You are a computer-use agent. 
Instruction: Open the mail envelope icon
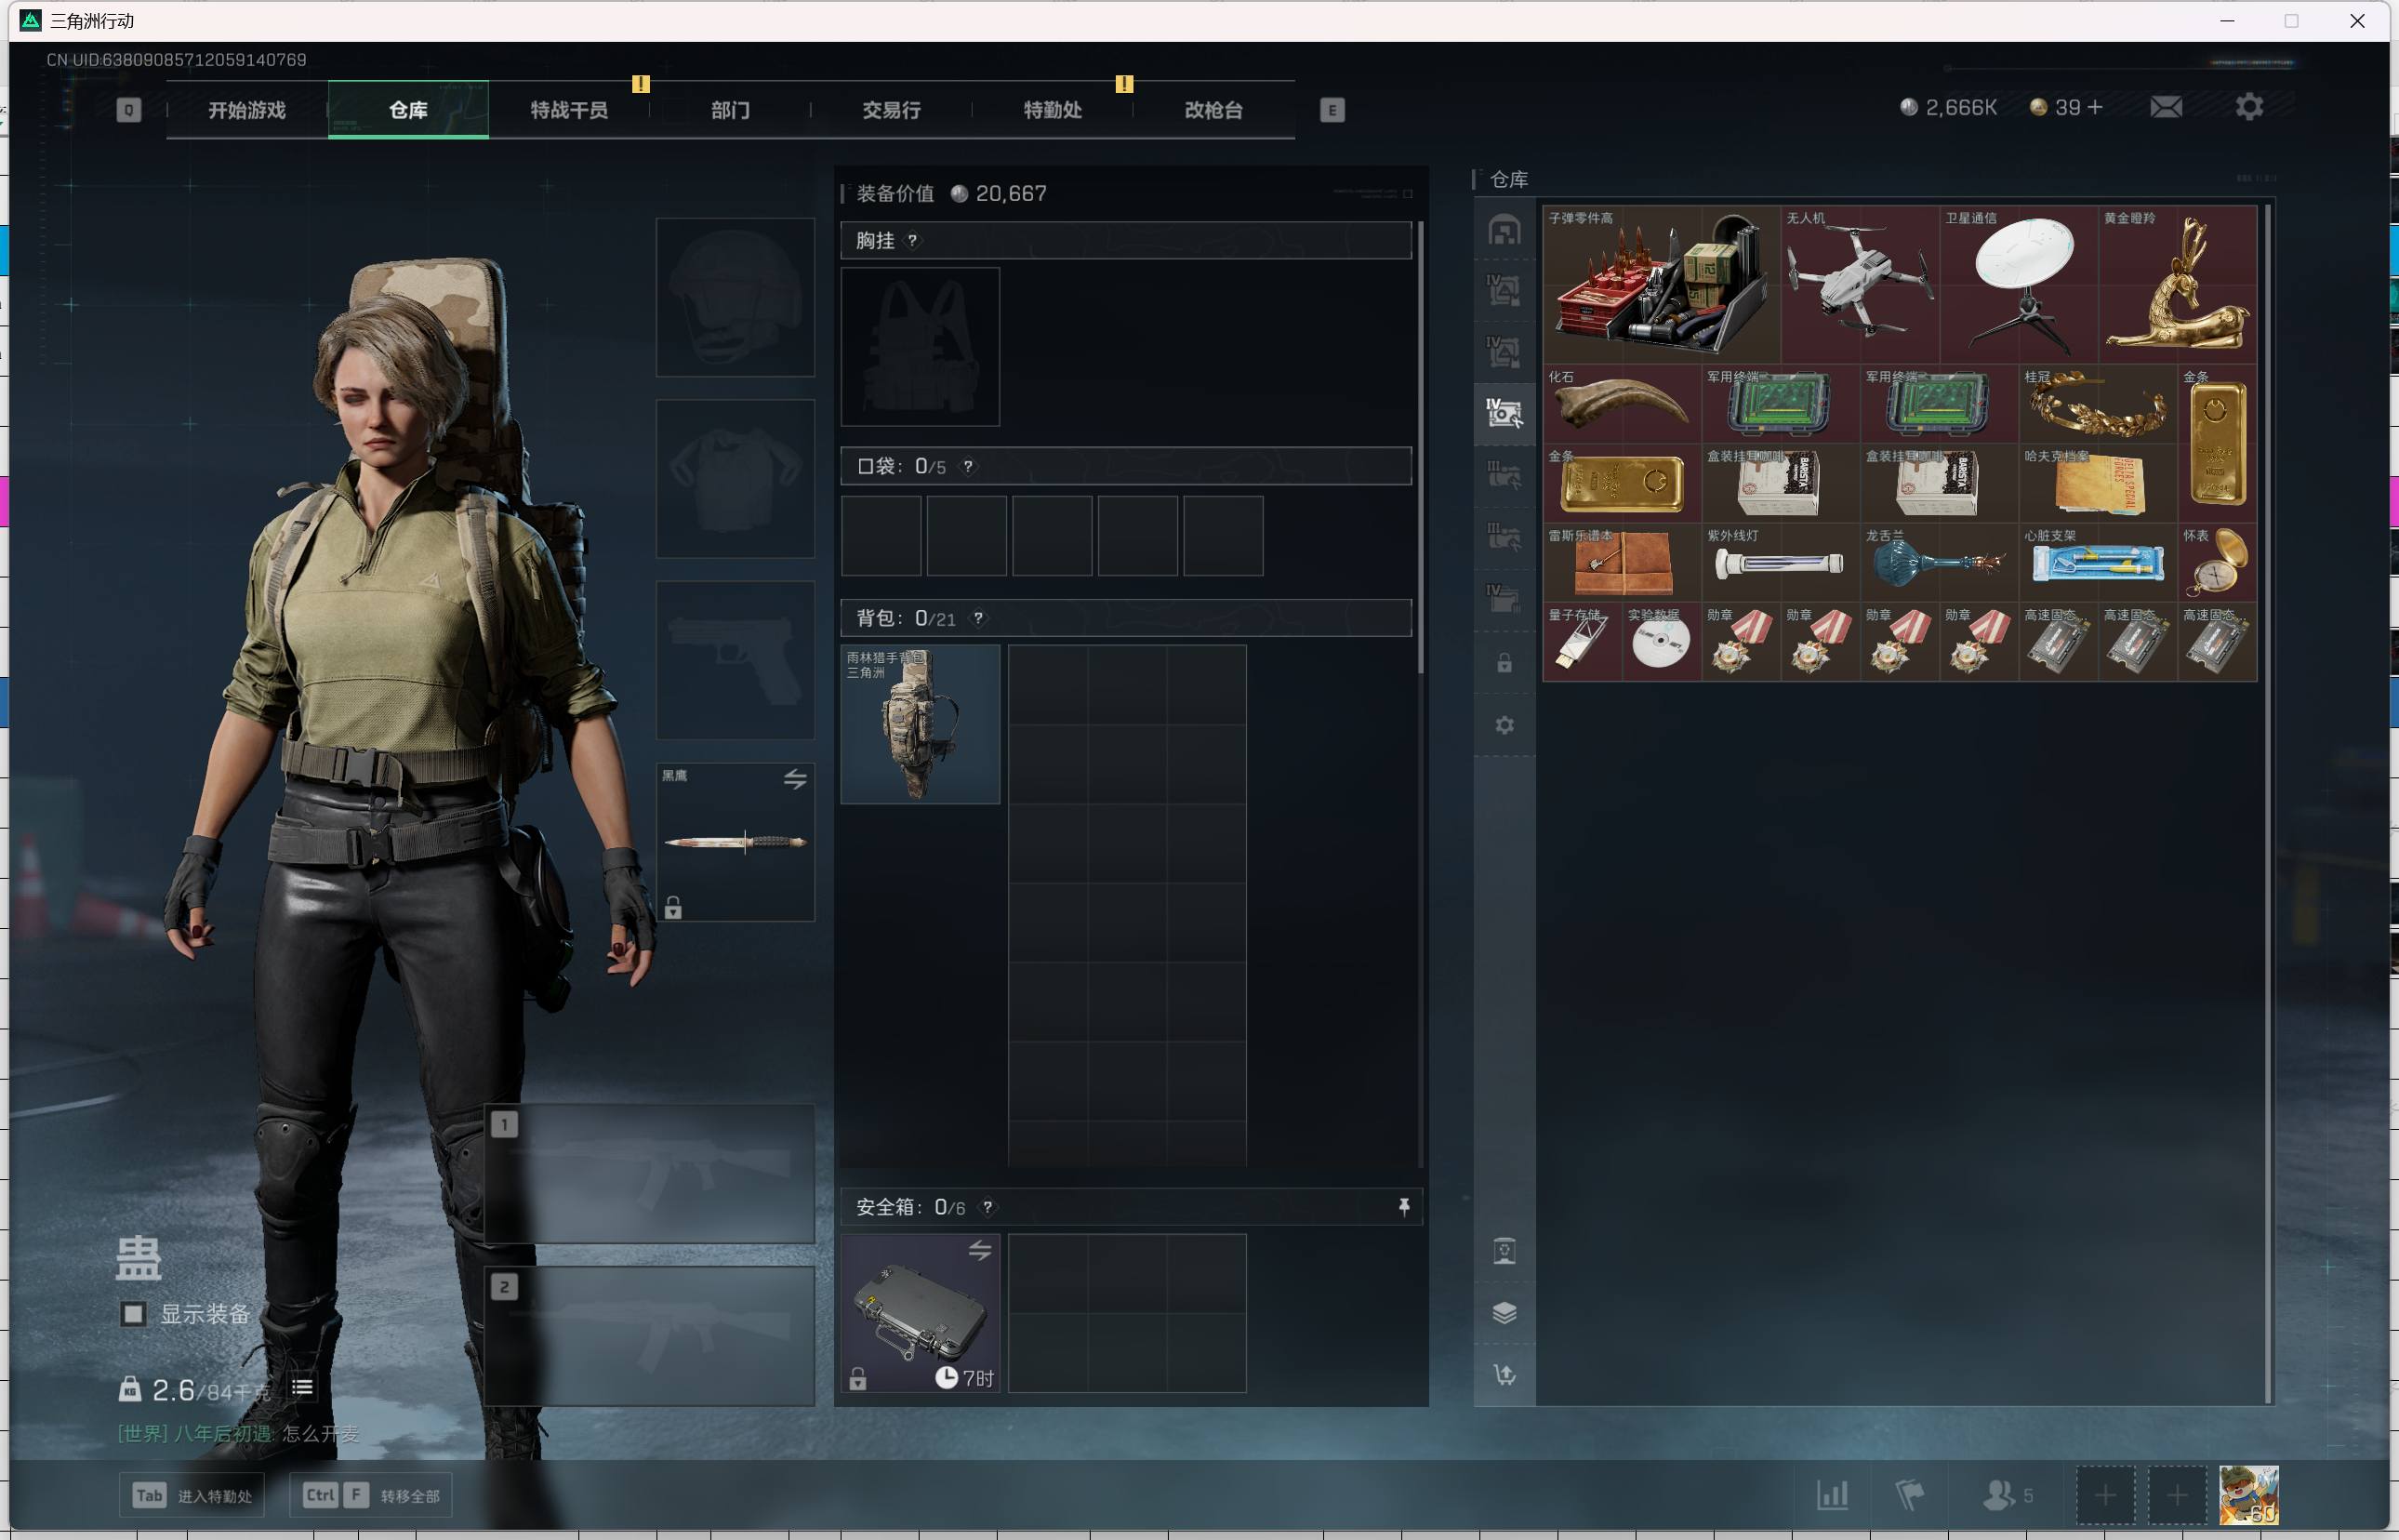click(2165, 107)
